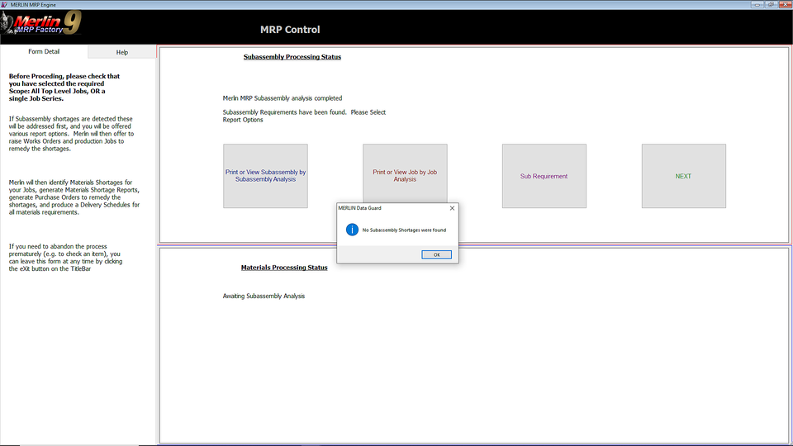Click the MERLIN Data Guard dialog title bar
The image size is (793, 446).
tap(388, 208)
